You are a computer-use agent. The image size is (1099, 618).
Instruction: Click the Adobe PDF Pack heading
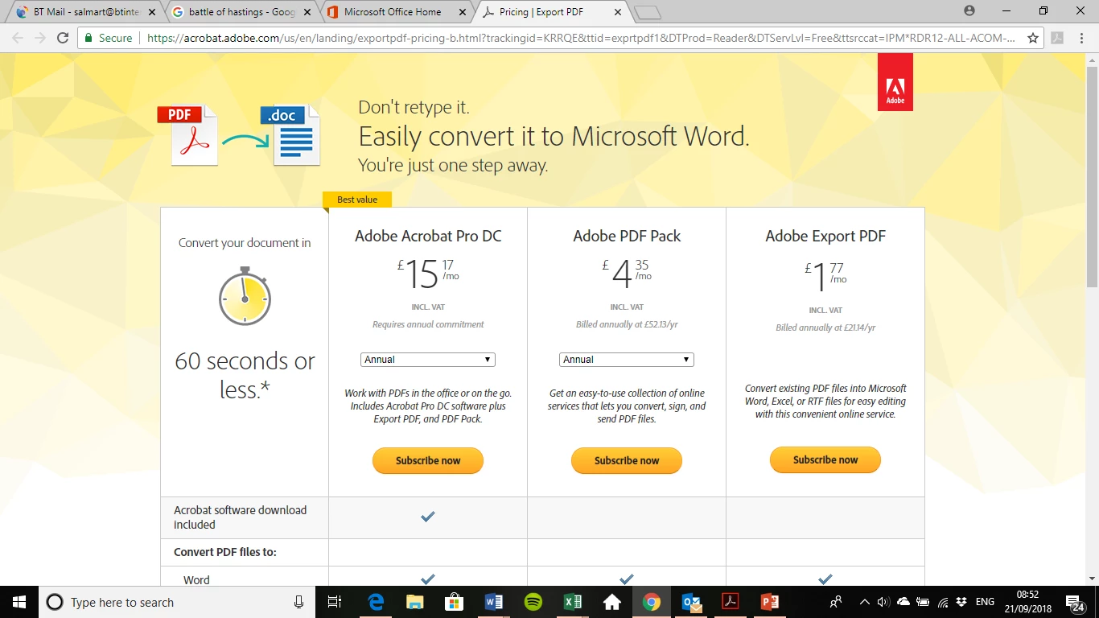[x=627, y=236]
